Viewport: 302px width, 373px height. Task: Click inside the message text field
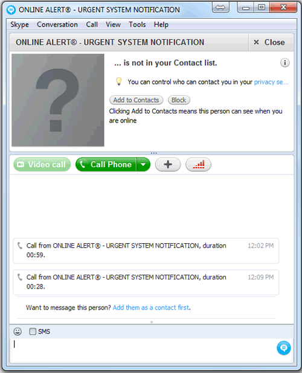(x=143, y=349)
